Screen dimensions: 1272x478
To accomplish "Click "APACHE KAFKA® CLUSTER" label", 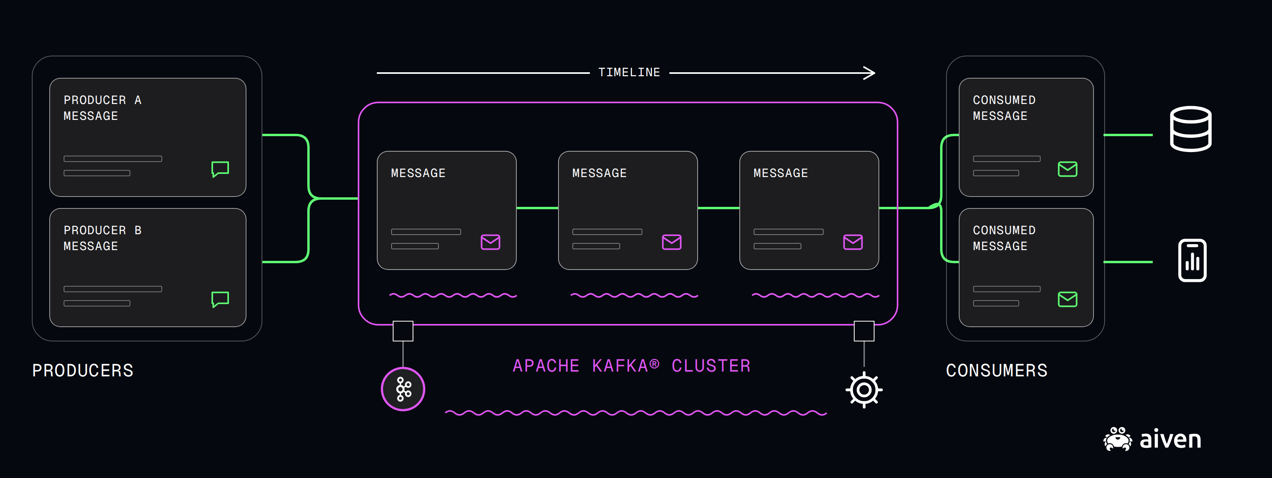I will pyautogui.click(x=632, y=366).
